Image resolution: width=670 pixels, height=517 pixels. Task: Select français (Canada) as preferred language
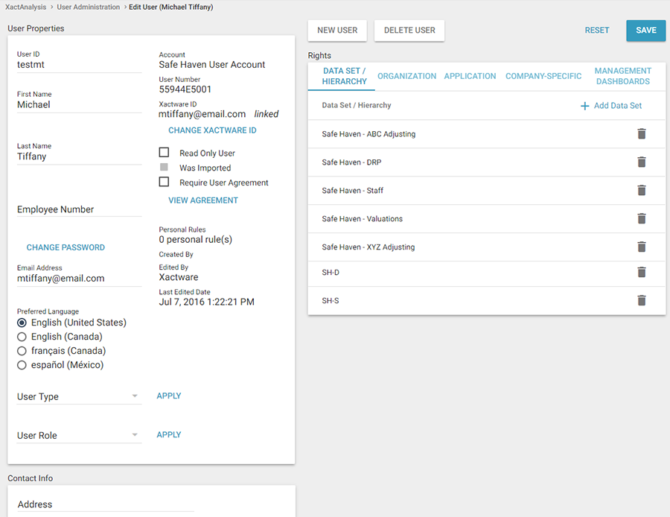tap(22, 351)
